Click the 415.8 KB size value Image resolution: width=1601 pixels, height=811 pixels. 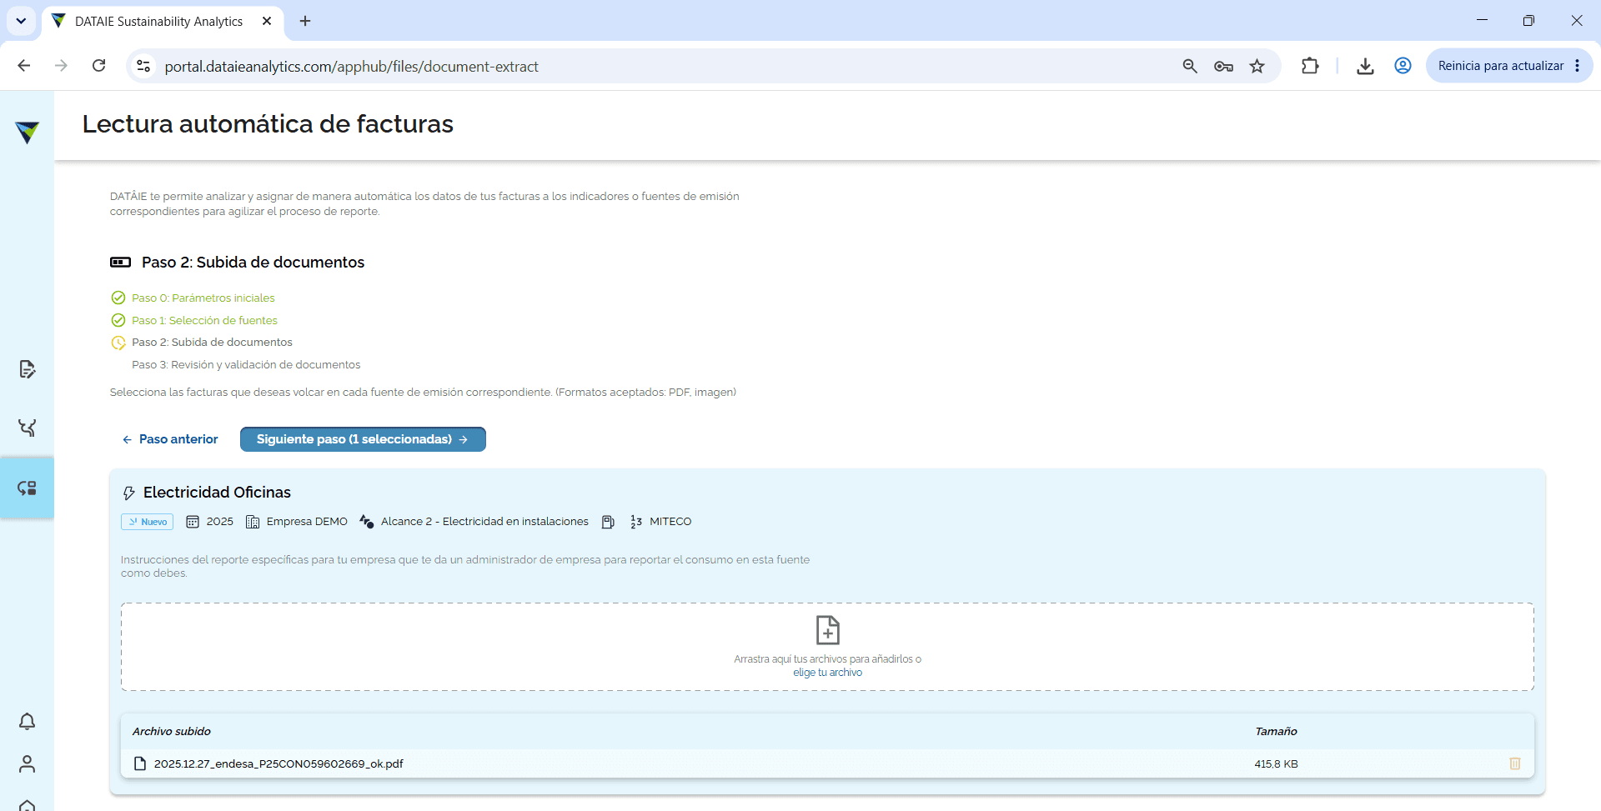pyautogui.click(x=1276, y=763)
